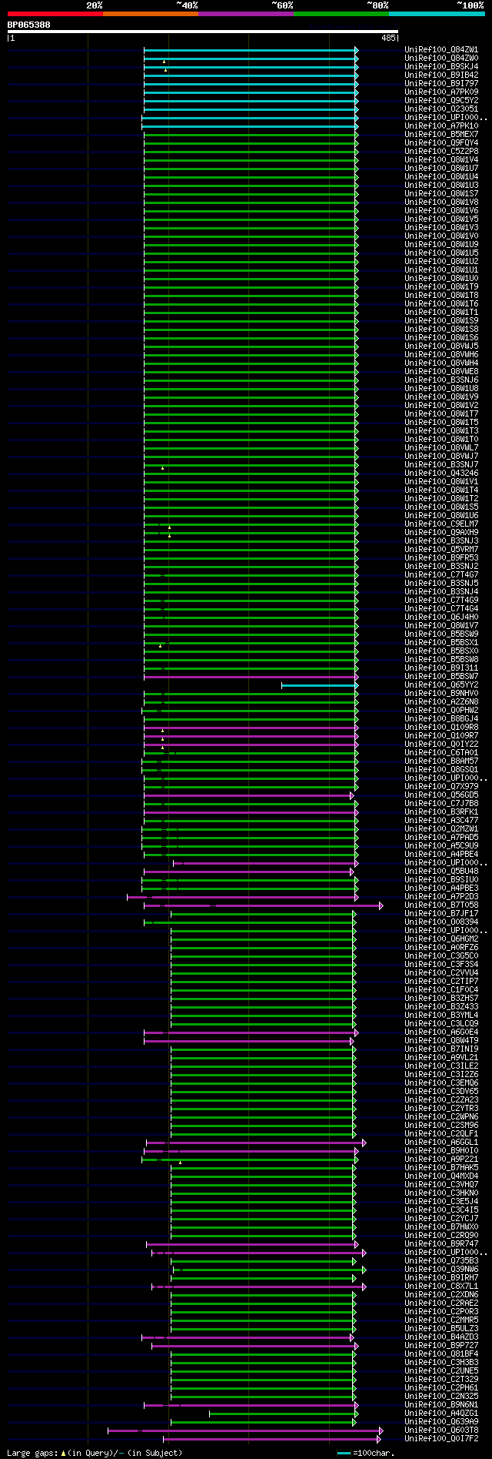
Task: Click the red 20% identity scale segment
Action: pos(55,14)
